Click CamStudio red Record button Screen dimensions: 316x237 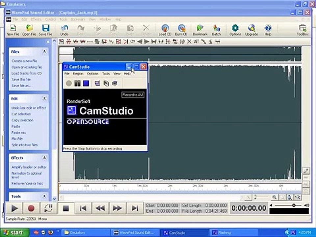[x=69, y=83]
